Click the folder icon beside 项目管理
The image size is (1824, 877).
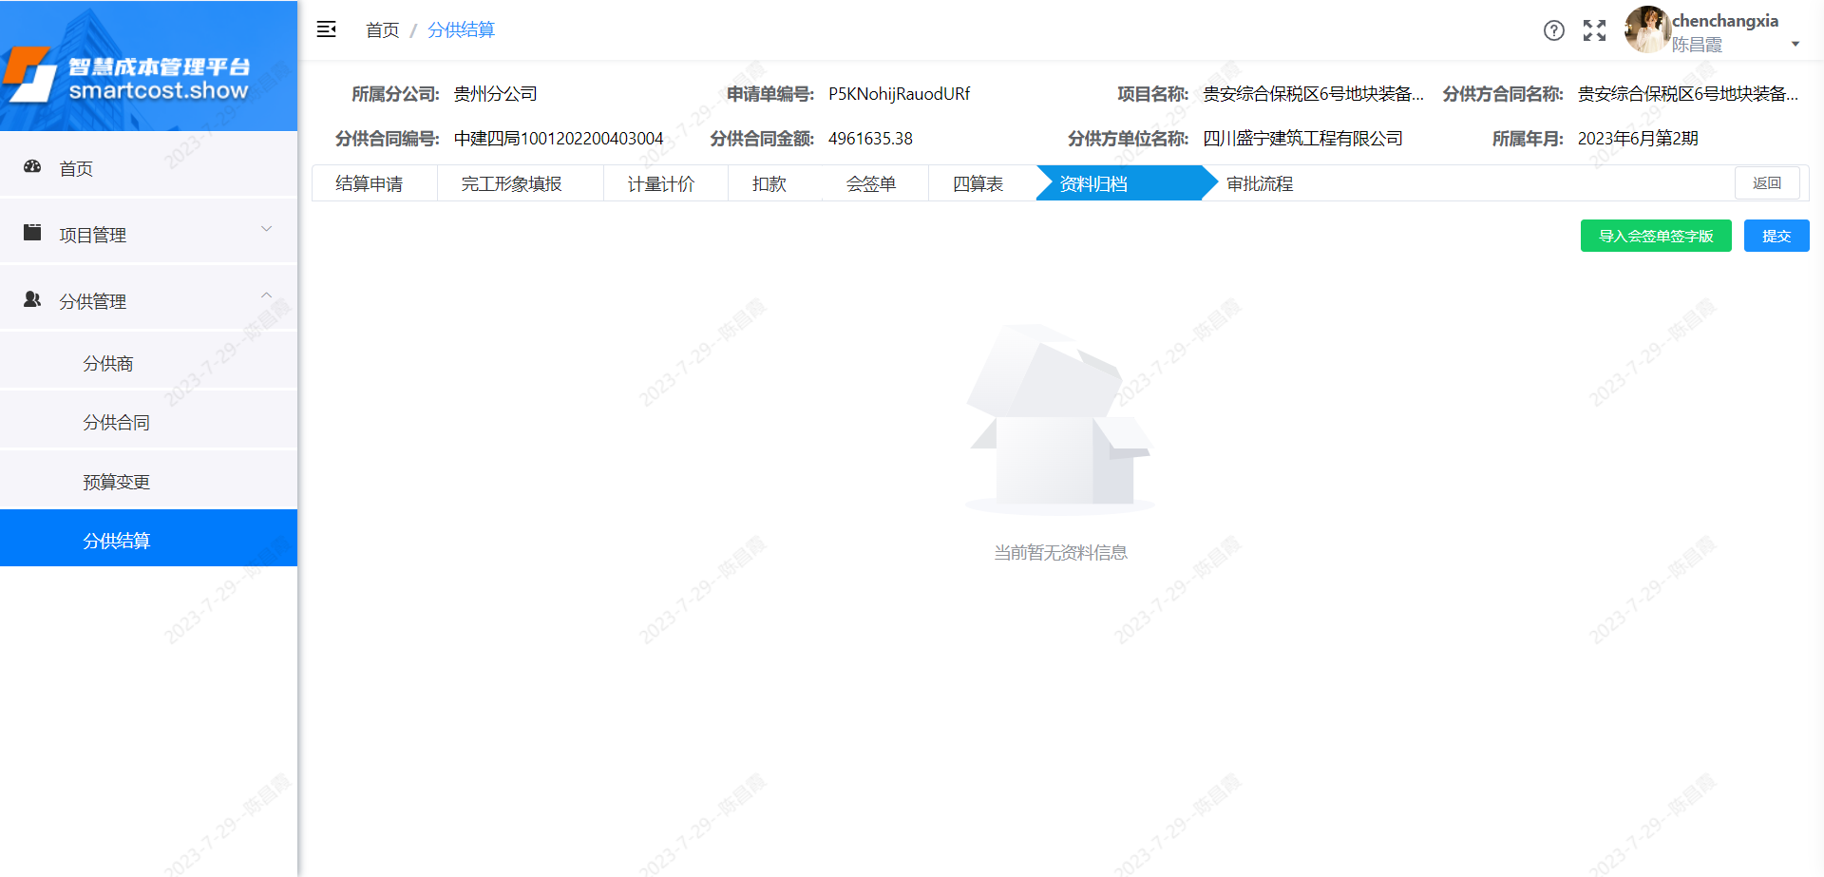[32, 233]
